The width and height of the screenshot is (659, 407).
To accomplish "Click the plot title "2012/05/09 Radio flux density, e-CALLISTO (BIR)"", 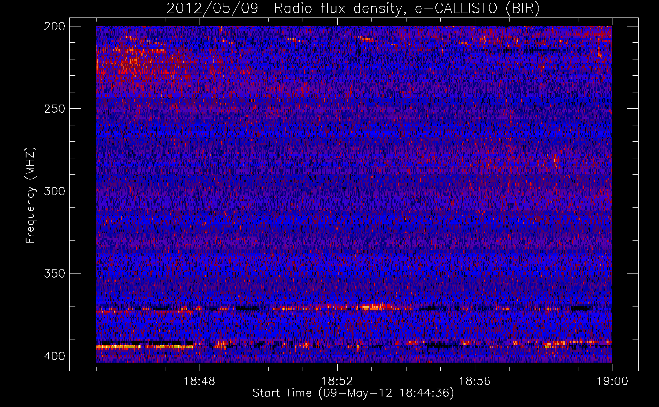I will click(x=353, y=8).
